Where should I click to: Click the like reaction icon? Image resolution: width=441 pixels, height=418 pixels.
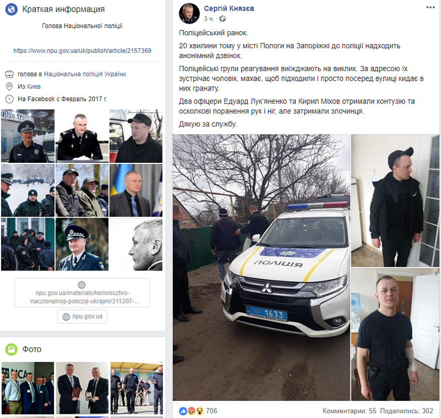[183, 412]
